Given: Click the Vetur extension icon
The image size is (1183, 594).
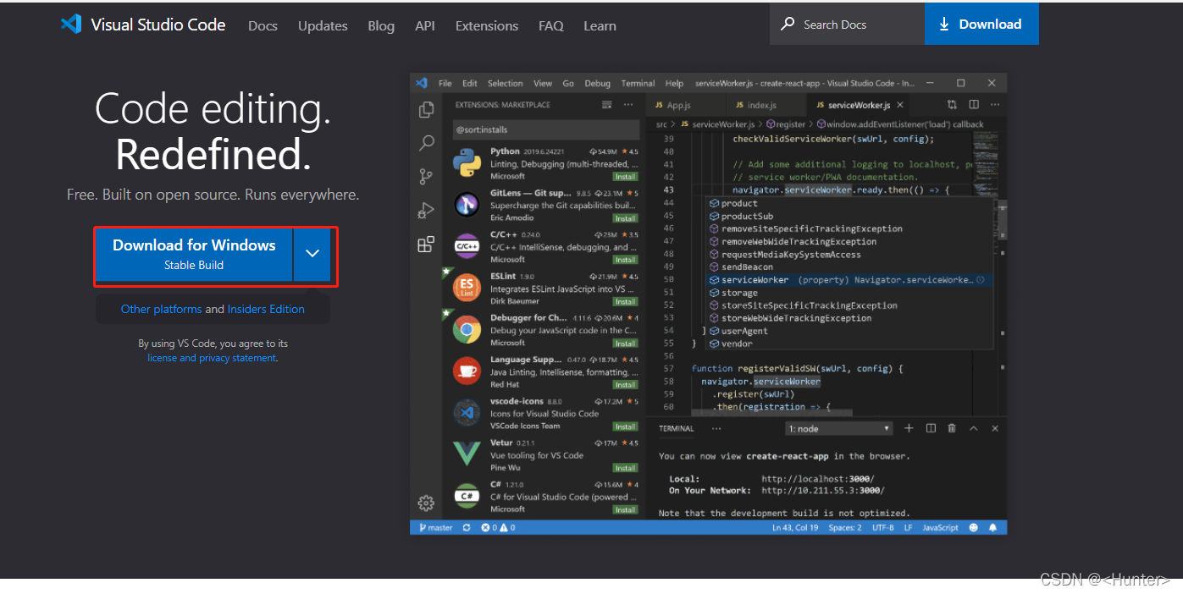Looking at the screenshot, I should click(467, 454).
